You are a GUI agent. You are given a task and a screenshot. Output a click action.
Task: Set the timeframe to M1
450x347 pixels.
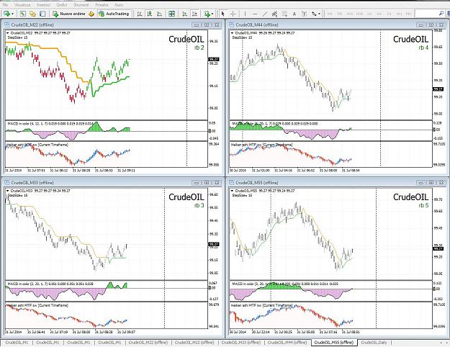pos(330,14)
